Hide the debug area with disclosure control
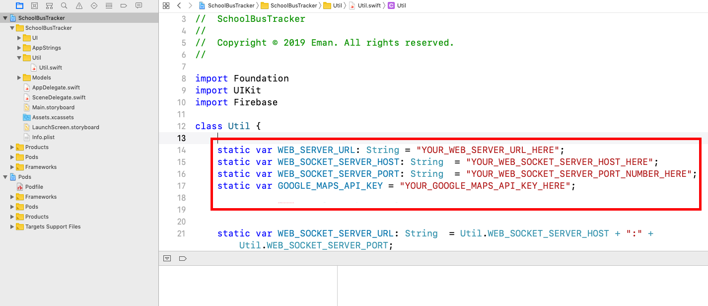Viewport: 708px width, 306px height. [x=167, y=258]
